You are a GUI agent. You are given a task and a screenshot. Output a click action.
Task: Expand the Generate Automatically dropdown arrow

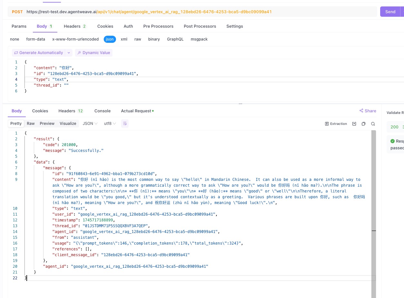pos(69,53)
